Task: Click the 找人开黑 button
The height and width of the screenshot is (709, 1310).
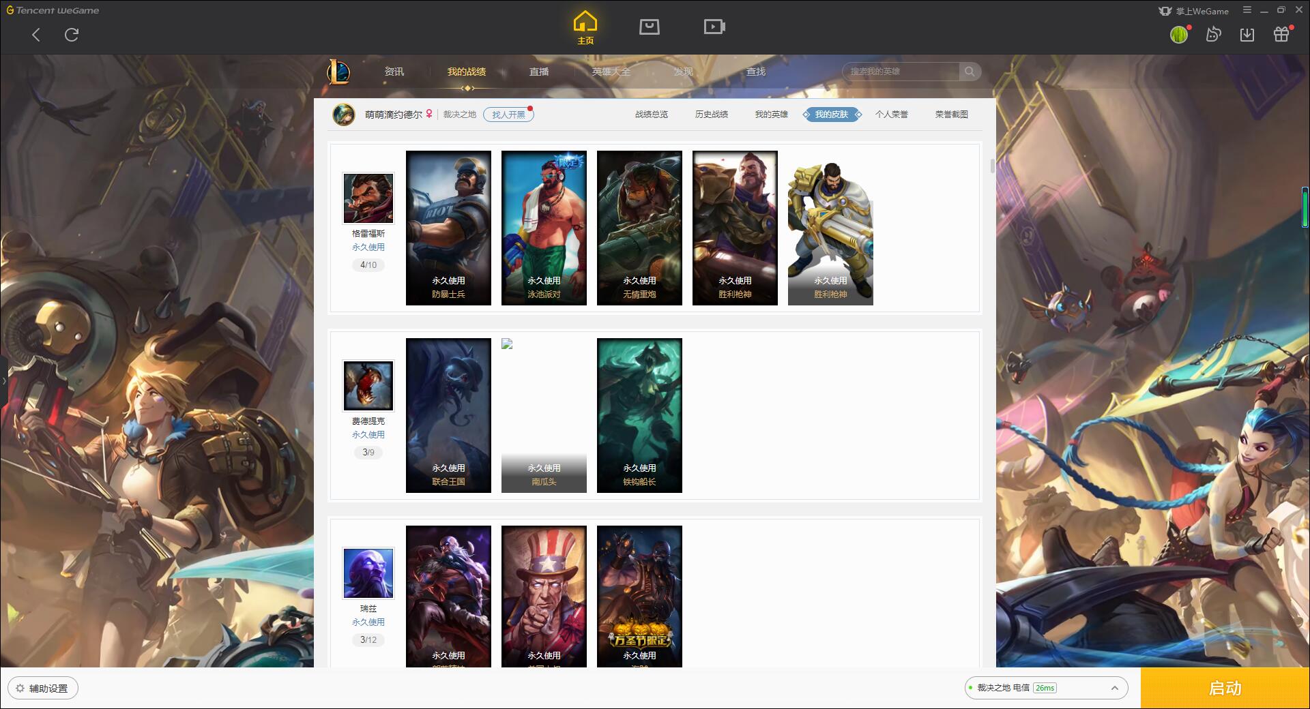Action: click(508, 115)
